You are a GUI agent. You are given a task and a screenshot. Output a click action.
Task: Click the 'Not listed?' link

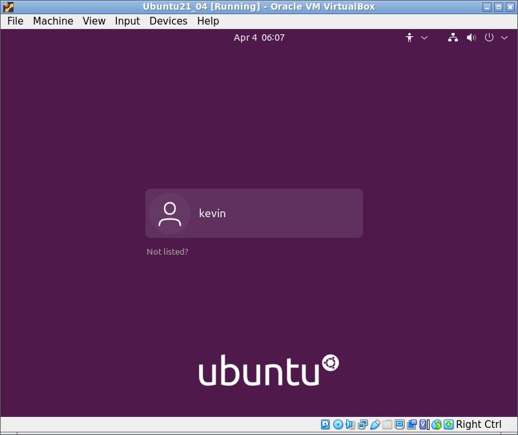pyautogui.click(x=167, y=251)
